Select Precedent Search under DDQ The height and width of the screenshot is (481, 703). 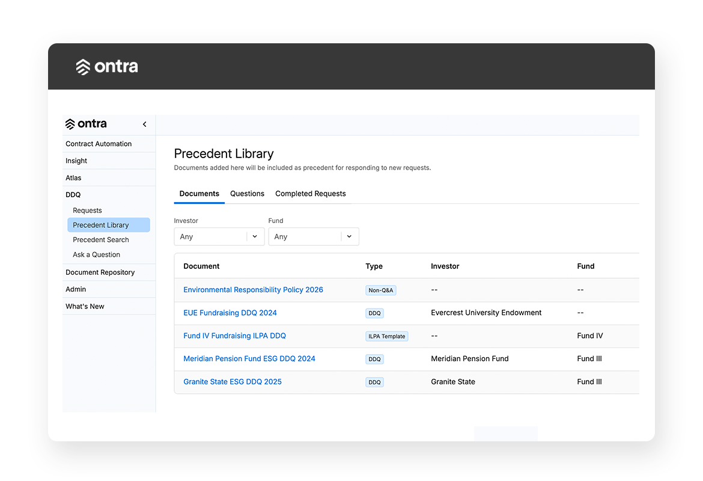tap(101, 240)
